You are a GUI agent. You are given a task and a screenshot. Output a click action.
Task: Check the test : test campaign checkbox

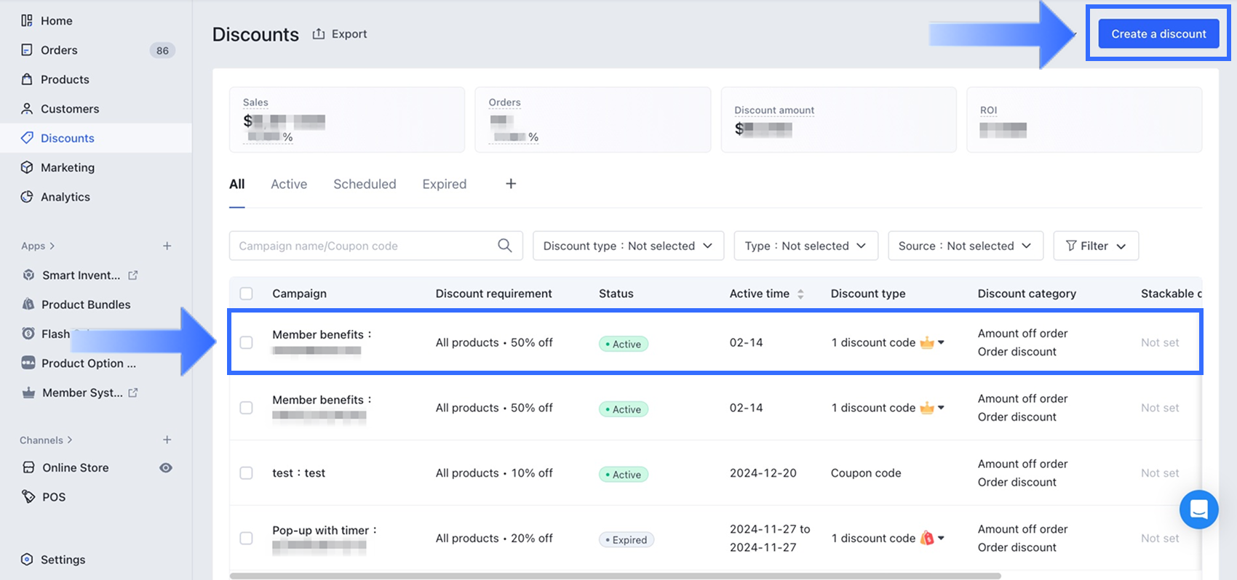pyautogui.click(x=247, y=473)
